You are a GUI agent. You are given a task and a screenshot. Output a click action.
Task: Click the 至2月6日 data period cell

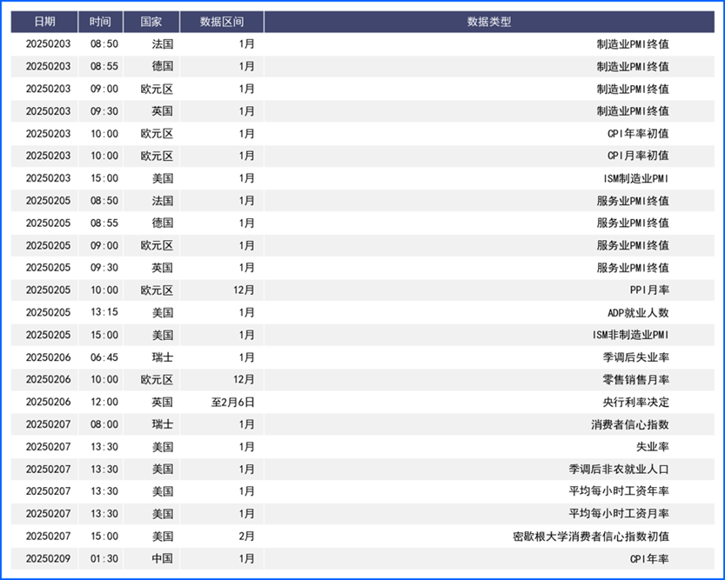point(232,402)
